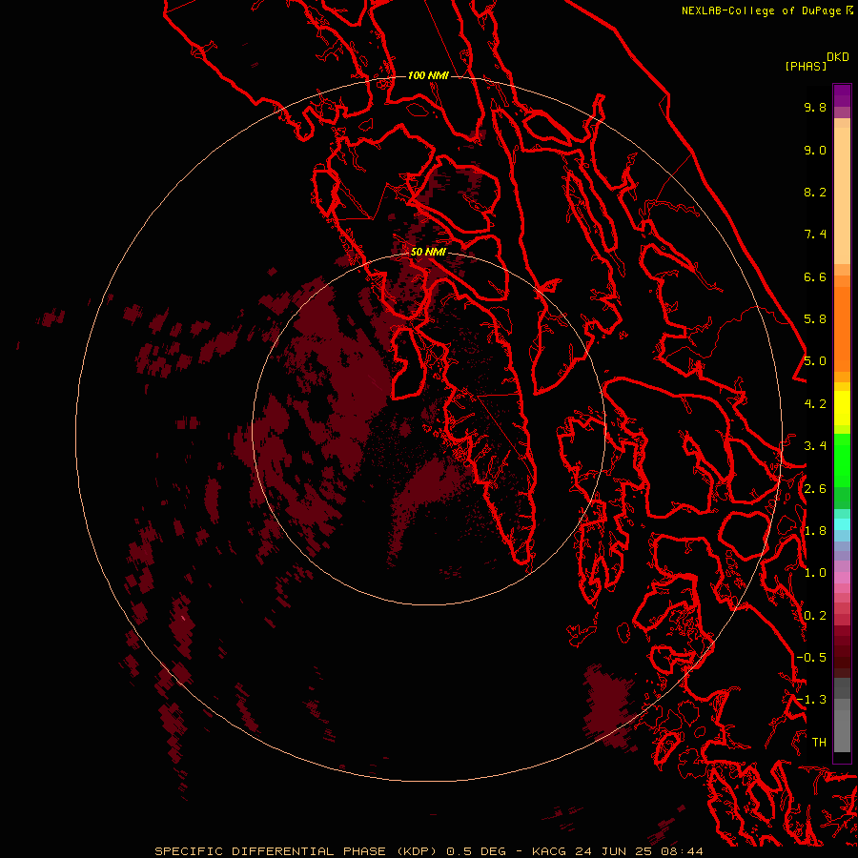858x858 pixels.
Task: Click the 0.2 legend value
Action: pyautogui.click(x=815, y=616)
